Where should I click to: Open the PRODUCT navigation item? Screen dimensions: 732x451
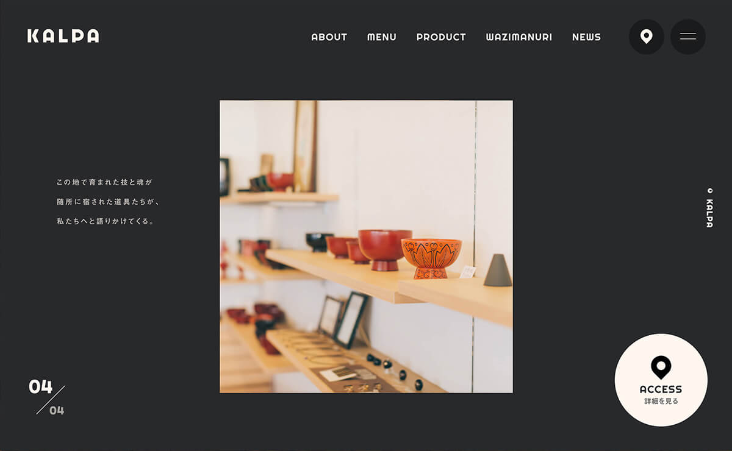pos(441,37)
